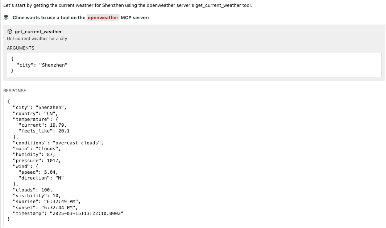Click the "humidity": 87 line
The width and height of the screenshot is (386, 228).
click(x=34, y=155)
